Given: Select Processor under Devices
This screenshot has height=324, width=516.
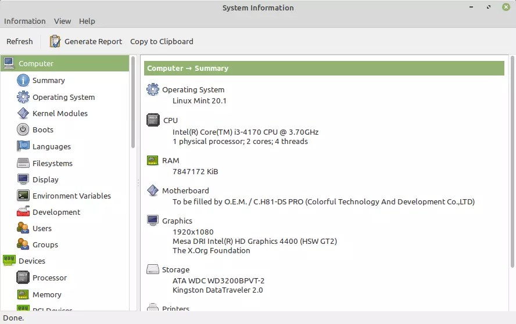Looking at the screenshot, I should click(49, 278).
